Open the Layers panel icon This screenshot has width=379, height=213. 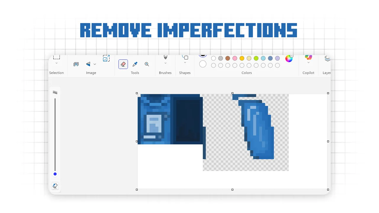click(x=327, y=58)
